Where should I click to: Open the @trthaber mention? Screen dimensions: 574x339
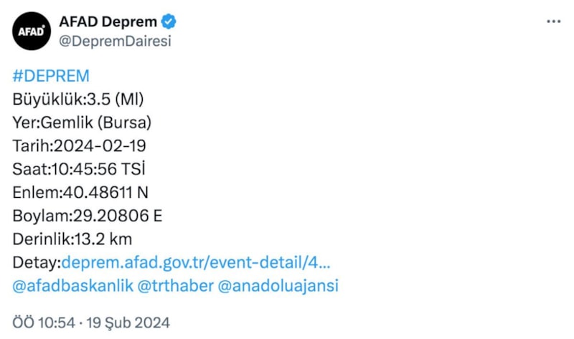point(175,285)
